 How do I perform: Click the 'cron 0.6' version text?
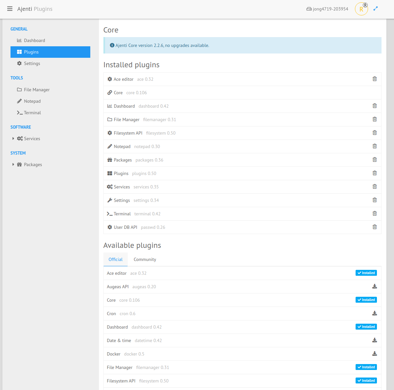[127, 314]
